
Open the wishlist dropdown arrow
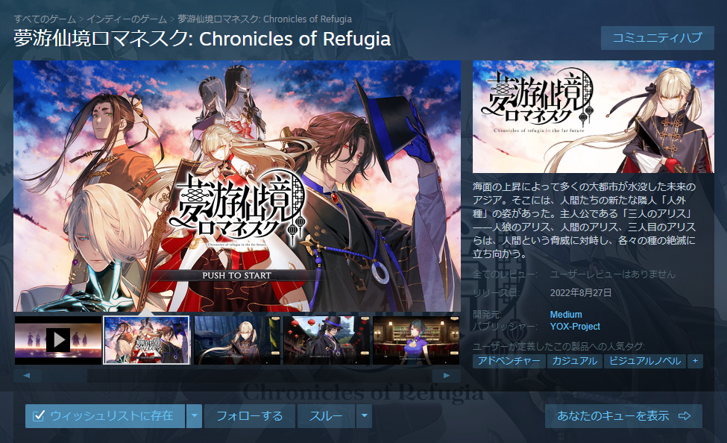(195, 416)
